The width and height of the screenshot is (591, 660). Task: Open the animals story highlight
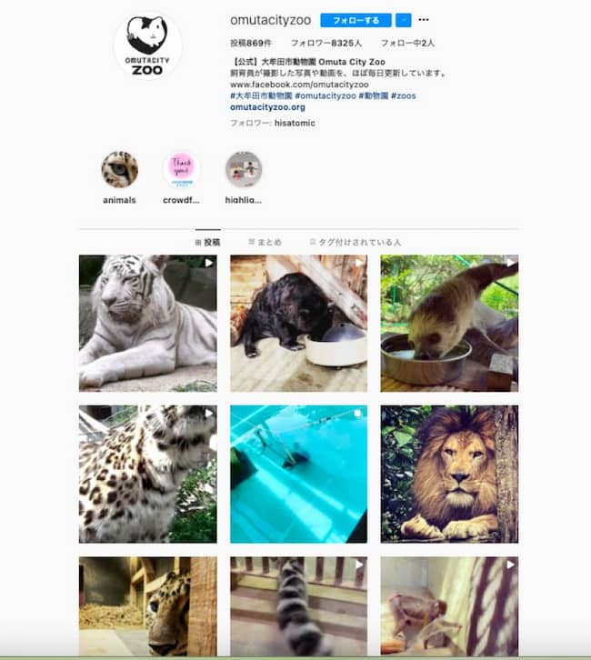[119, 170]
